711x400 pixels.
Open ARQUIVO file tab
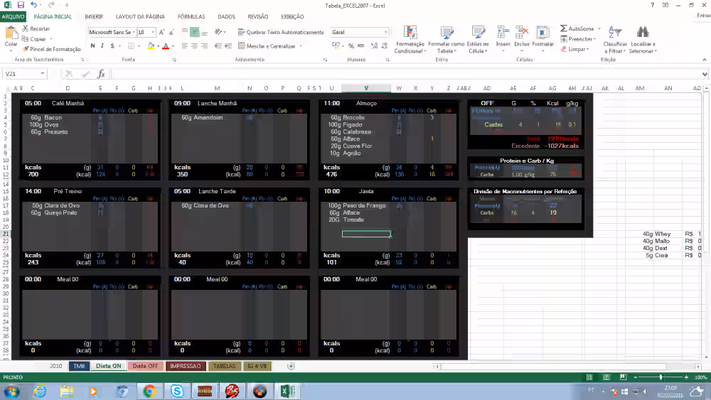pos(13,16)
